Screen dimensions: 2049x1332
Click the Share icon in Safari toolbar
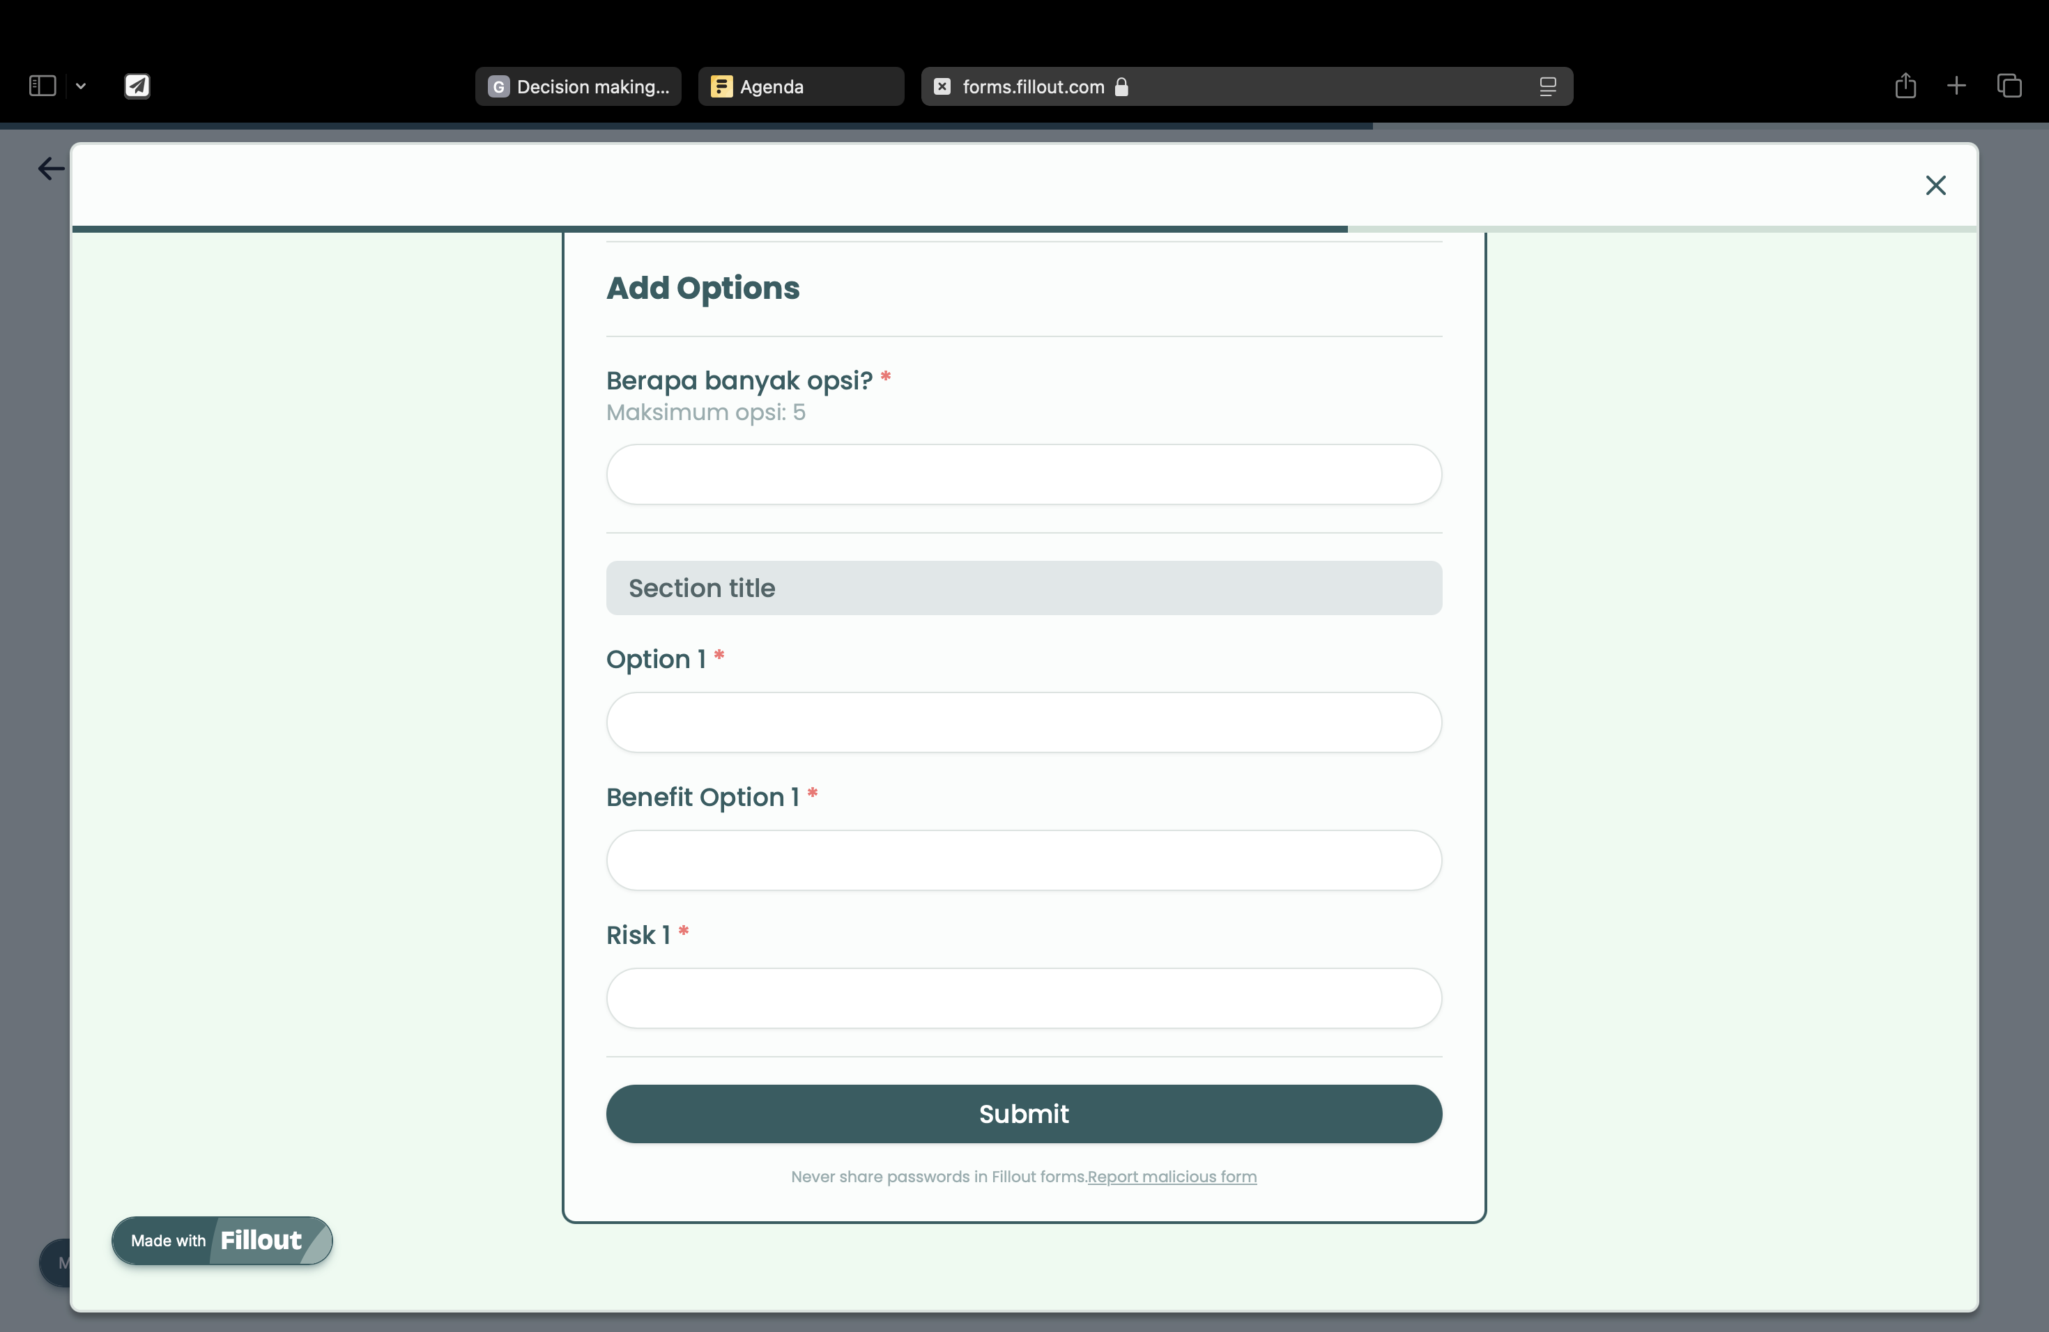click(x=1905, y=85)
